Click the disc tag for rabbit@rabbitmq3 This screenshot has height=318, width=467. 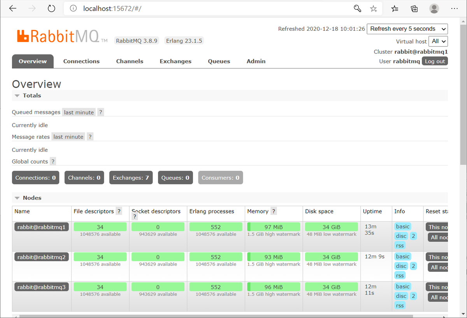(401, 296)
